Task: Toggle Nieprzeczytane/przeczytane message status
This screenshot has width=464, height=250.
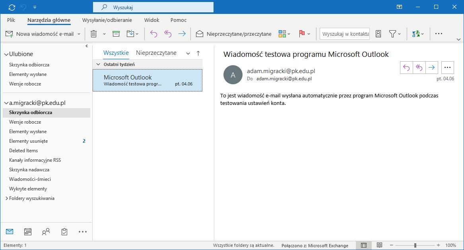Action: 234,34
